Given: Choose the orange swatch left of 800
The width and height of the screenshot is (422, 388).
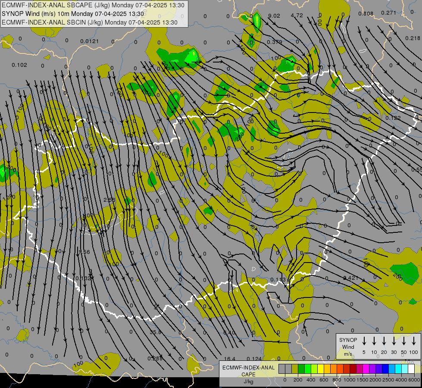Looking at the screenshot, I should tap(334, 369).
